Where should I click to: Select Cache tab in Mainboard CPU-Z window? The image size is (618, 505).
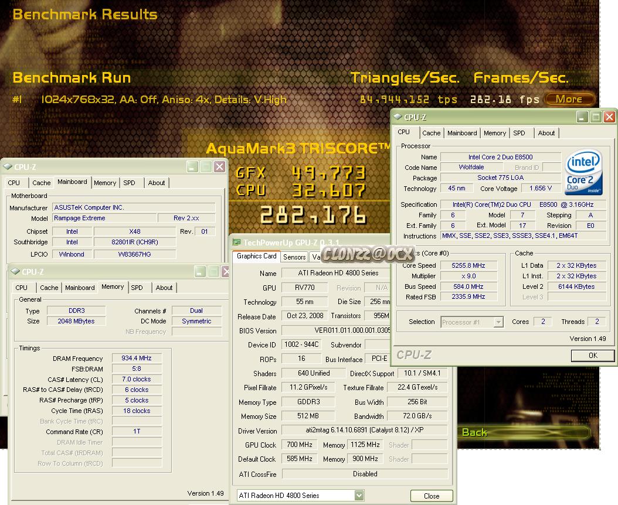pyautogui.click(x=42, y=183)
